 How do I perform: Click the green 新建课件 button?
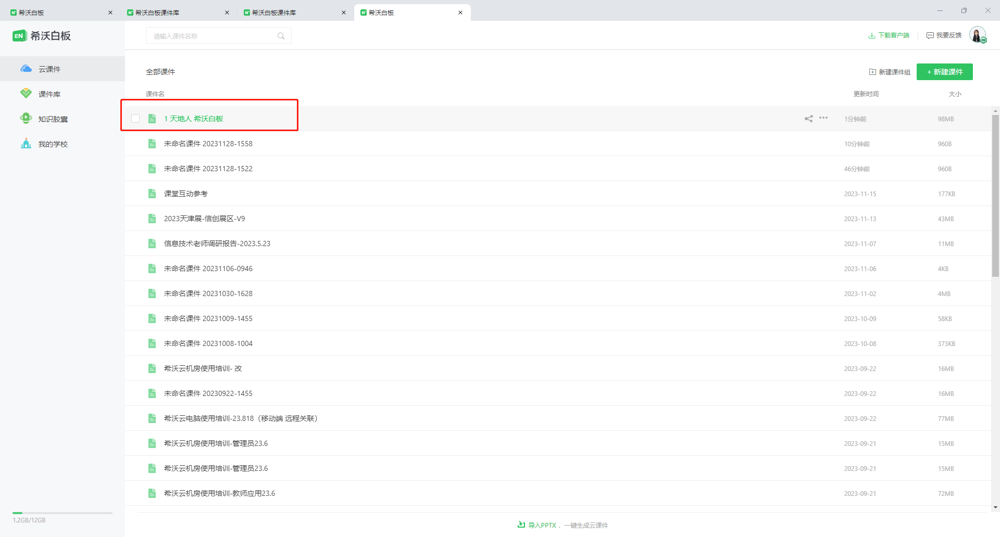944,72
